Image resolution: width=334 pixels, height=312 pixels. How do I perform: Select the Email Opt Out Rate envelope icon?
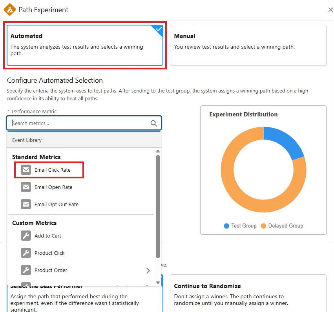click(26, 204)
